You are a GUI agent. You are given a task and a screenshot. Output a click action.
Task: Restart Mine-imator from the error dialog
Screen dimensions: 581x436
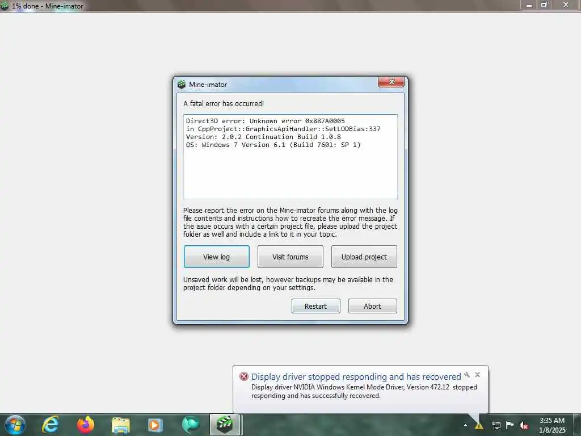(315, 306)
